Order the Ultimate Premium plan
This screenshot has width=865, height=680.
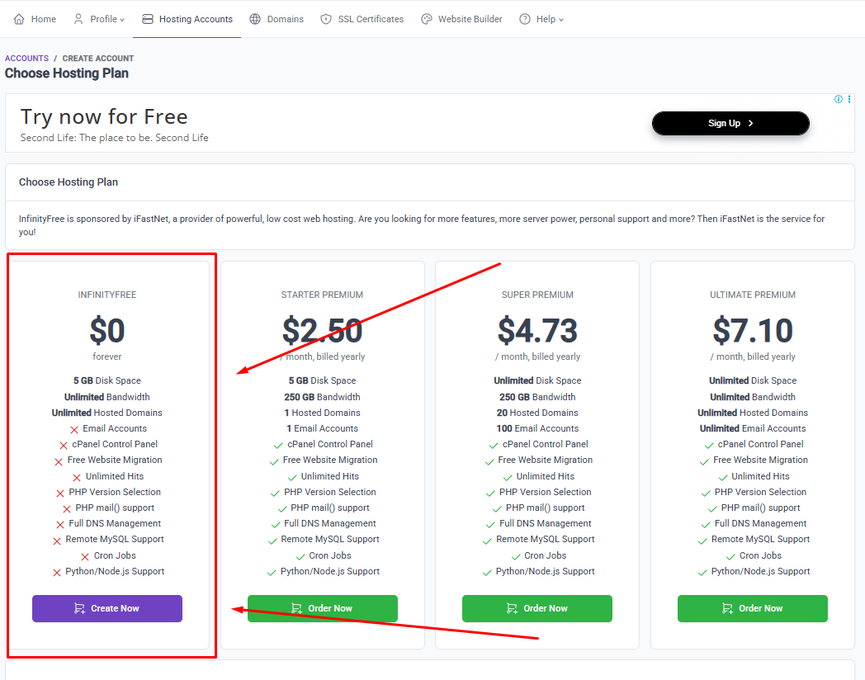point(753,608)
